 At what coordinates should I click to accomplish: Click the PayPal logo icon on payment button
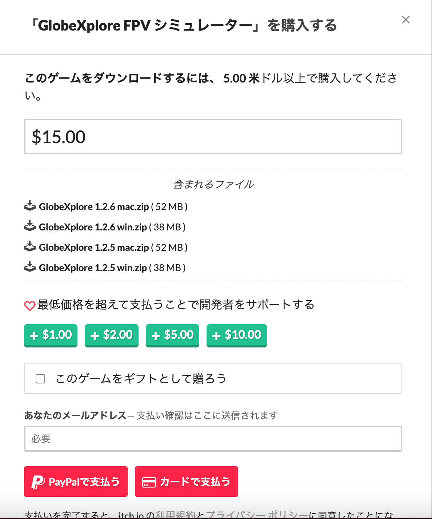click(x=38, y=482)
